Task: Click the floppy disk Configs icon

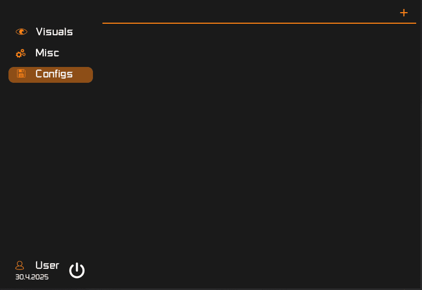Action: [x=21, y=74]
